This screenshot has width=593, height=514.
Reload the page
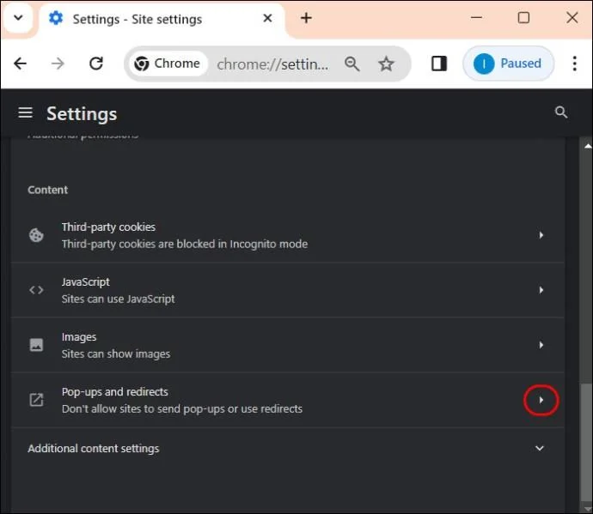[x=96, y=63]
